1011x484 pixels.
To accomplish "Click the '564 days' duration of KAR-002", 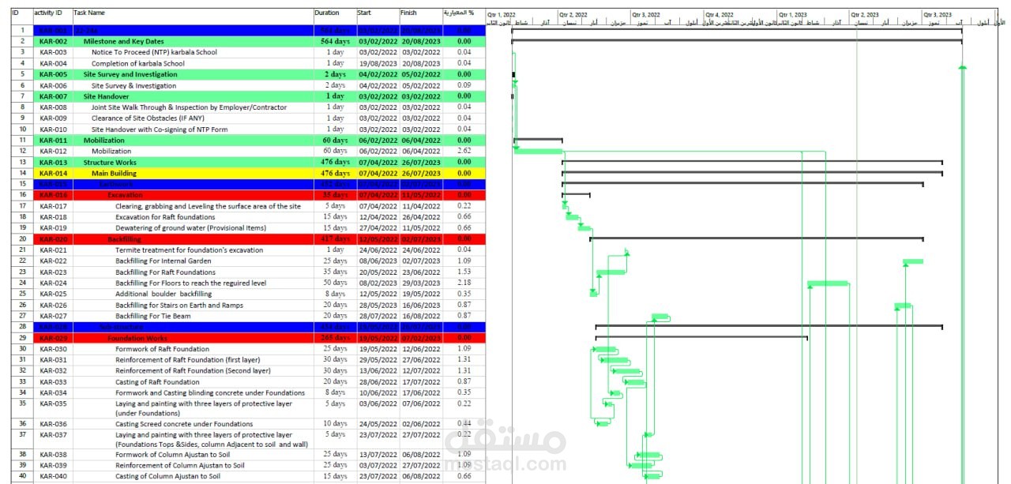I will point(335,41).
